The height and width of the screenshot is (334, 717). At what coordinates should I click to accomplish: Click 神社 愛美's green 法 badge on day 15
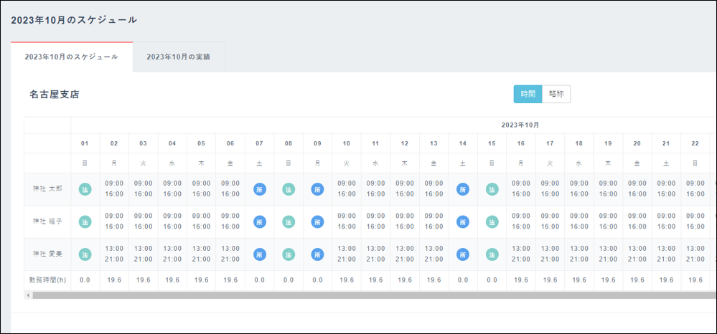(492, 254)
